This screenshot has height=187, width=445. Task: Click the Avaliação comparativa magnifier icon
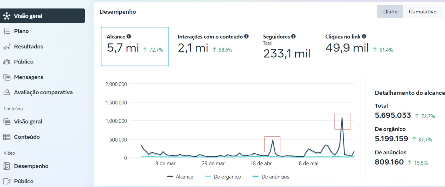[7, 92]
